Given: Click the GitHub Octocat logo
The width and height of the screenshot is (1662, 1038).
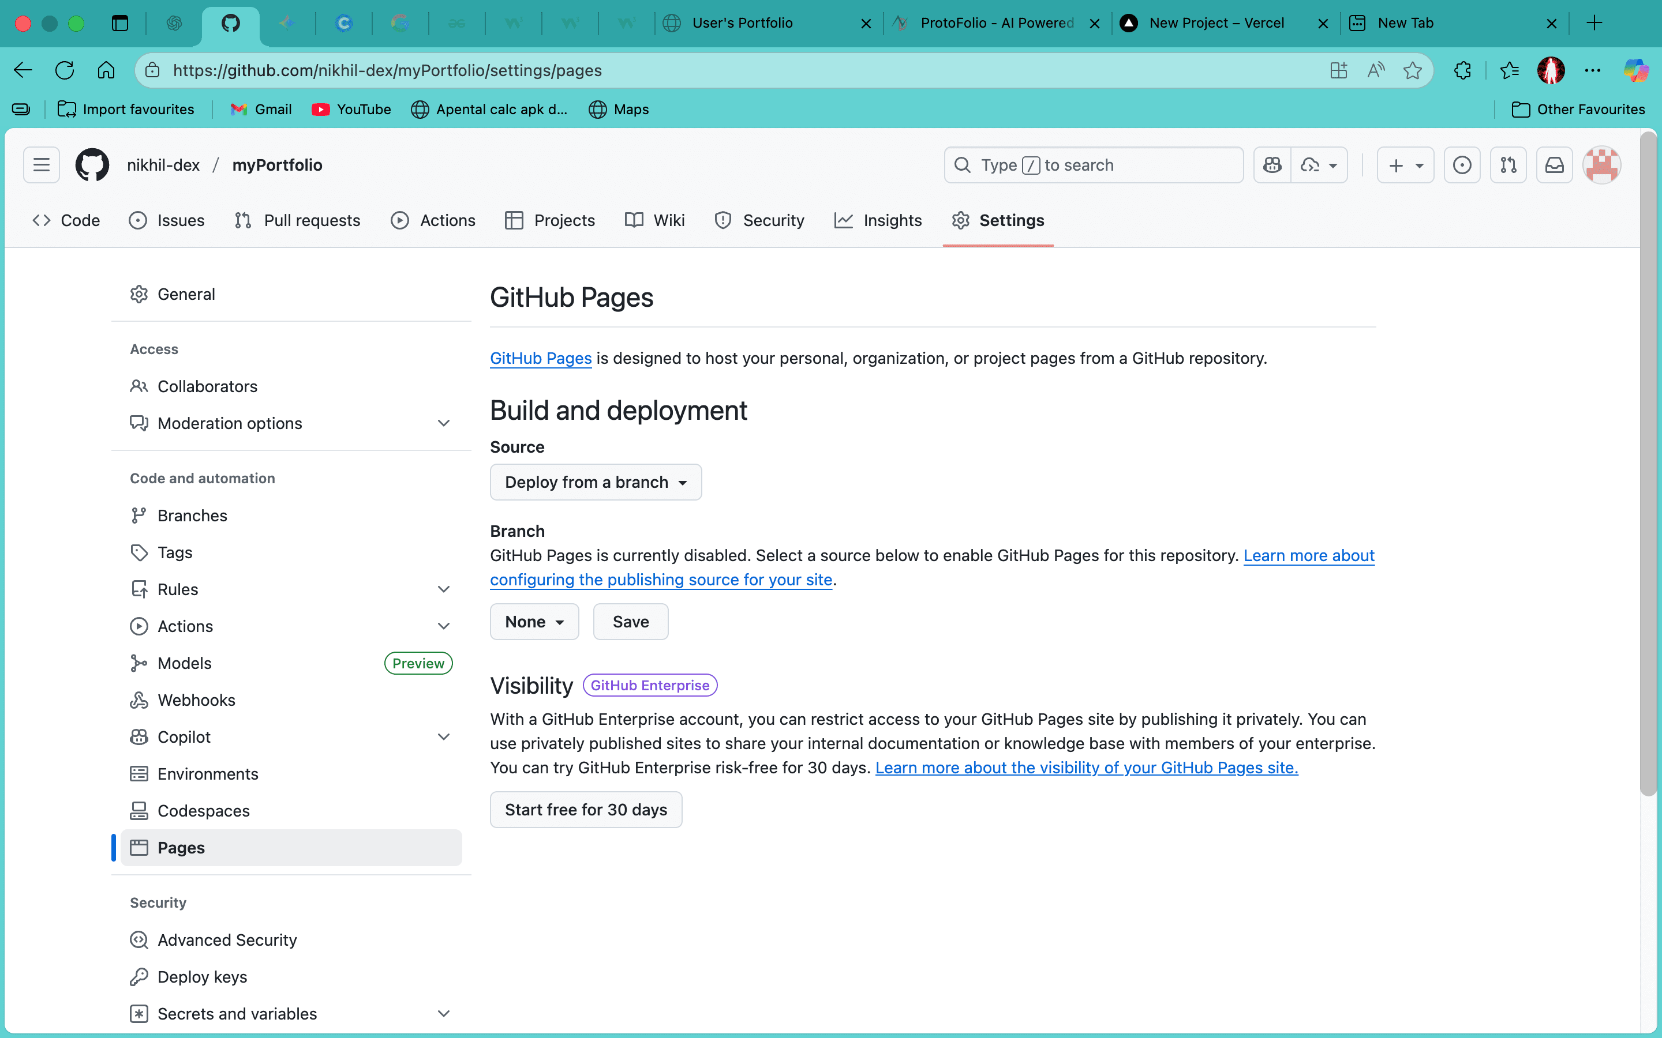Looking at the screenshot, I should (92, 165).
